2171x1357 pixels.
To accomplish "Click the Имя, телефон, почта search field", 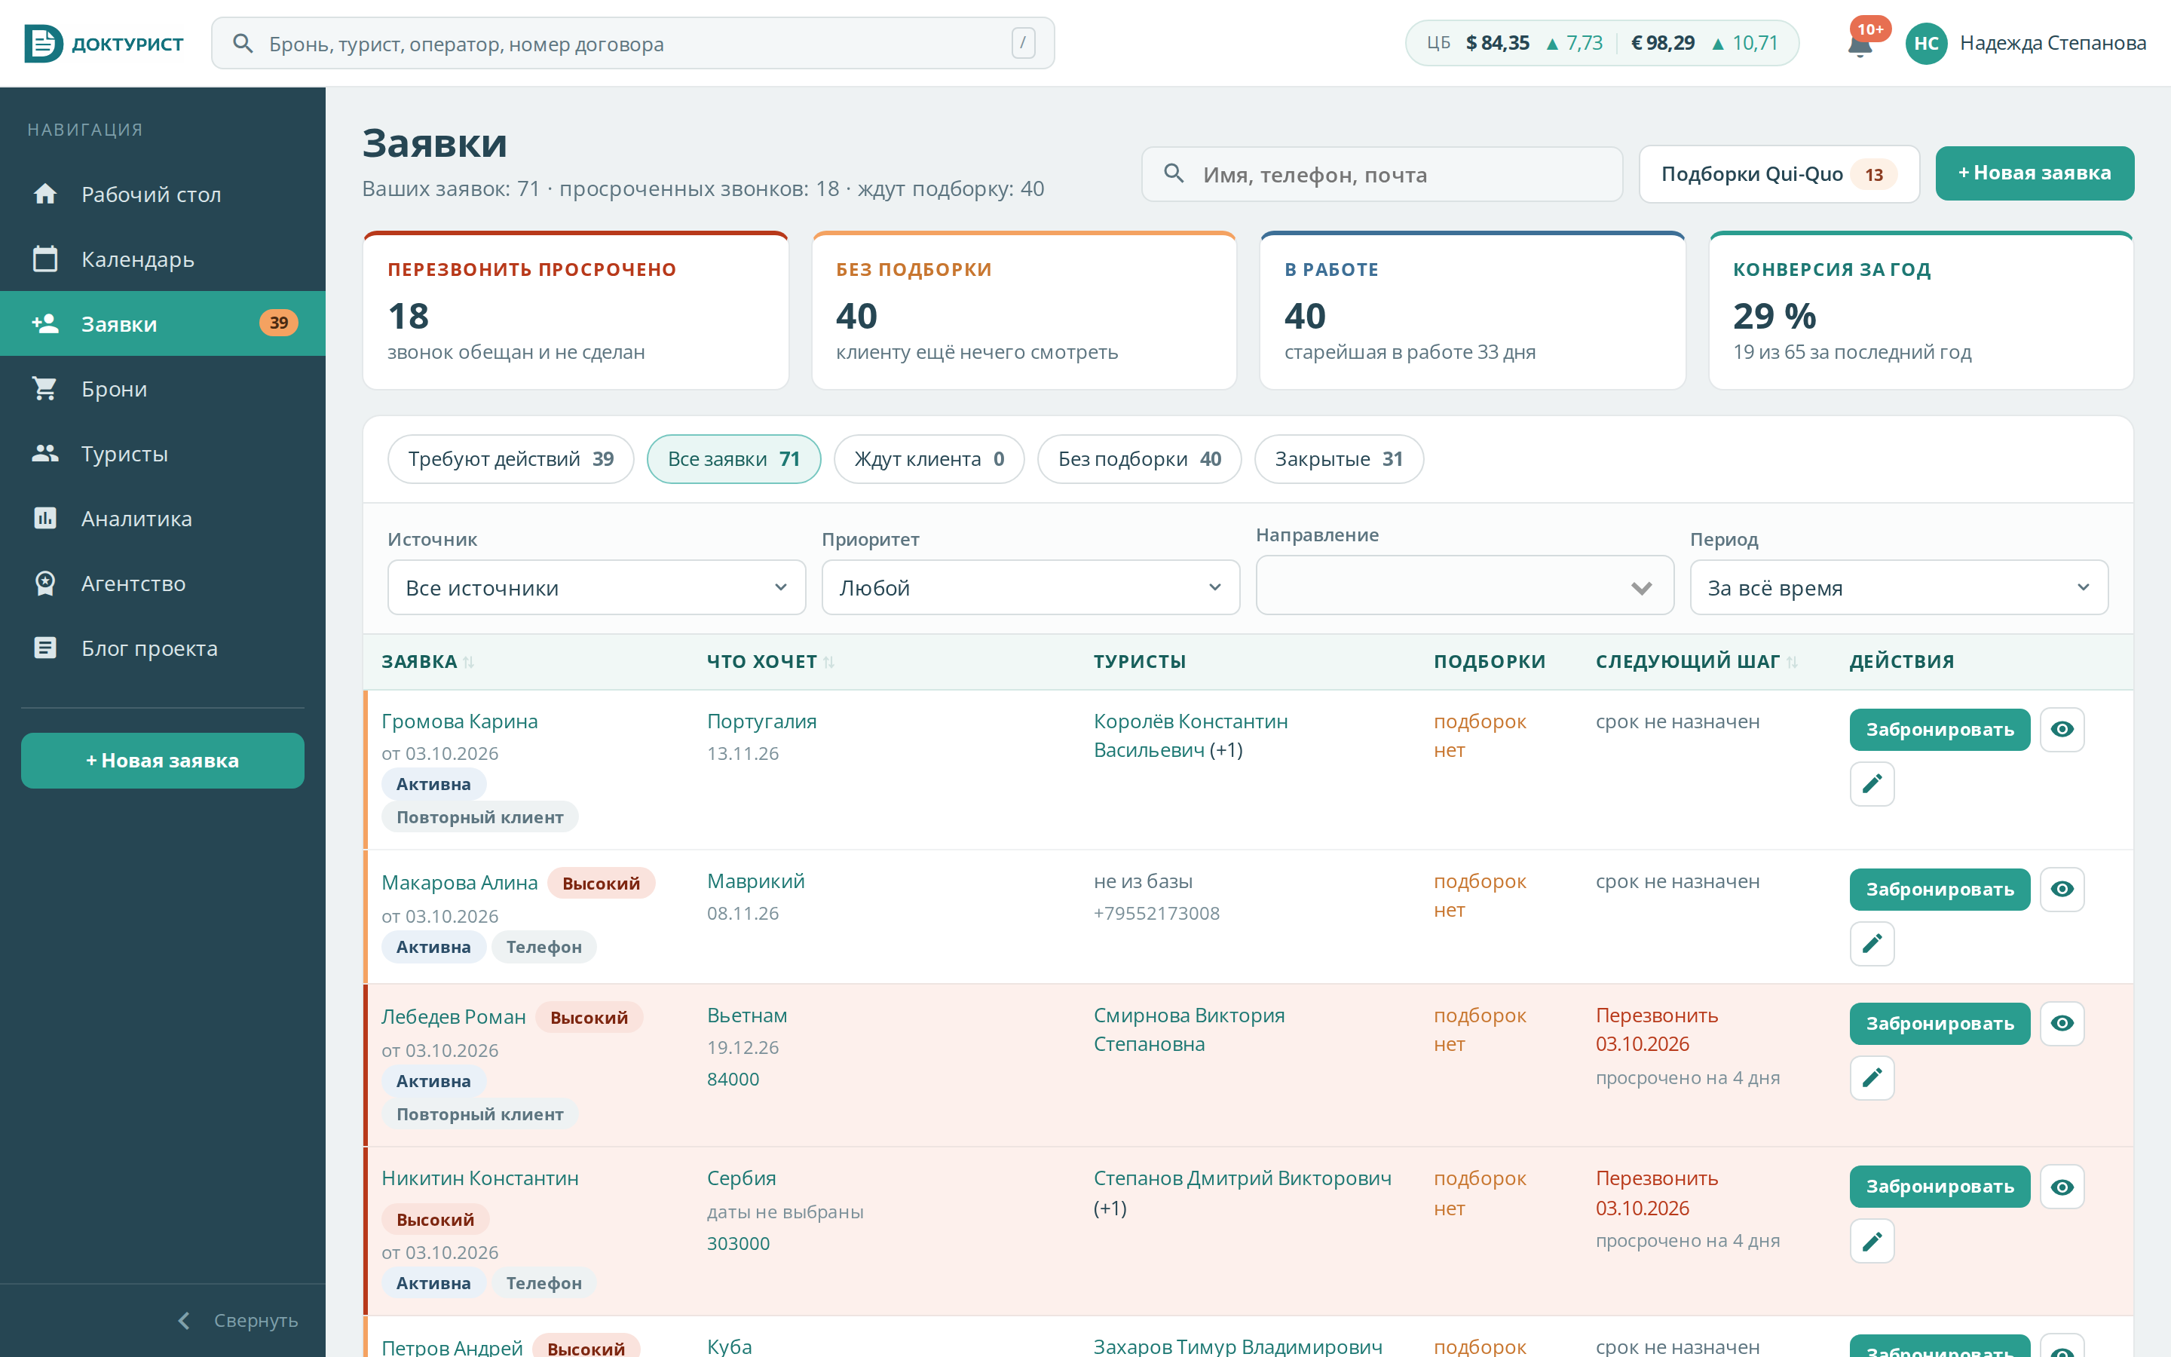I will click(1382, 174).
